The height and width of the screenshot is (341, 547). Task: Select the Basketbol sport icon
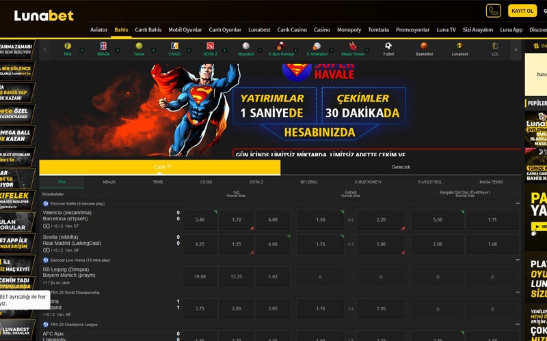pos(424,46)
